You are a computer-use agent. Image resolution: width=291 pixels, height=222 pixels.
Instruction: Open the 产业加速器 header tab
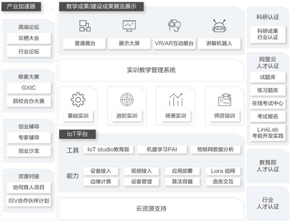21,7
